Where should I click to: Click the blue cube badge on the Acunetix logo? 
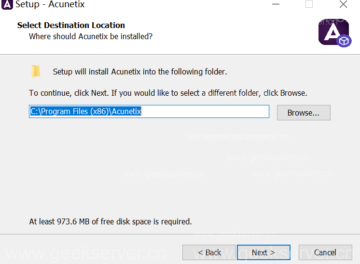(344, 41)
